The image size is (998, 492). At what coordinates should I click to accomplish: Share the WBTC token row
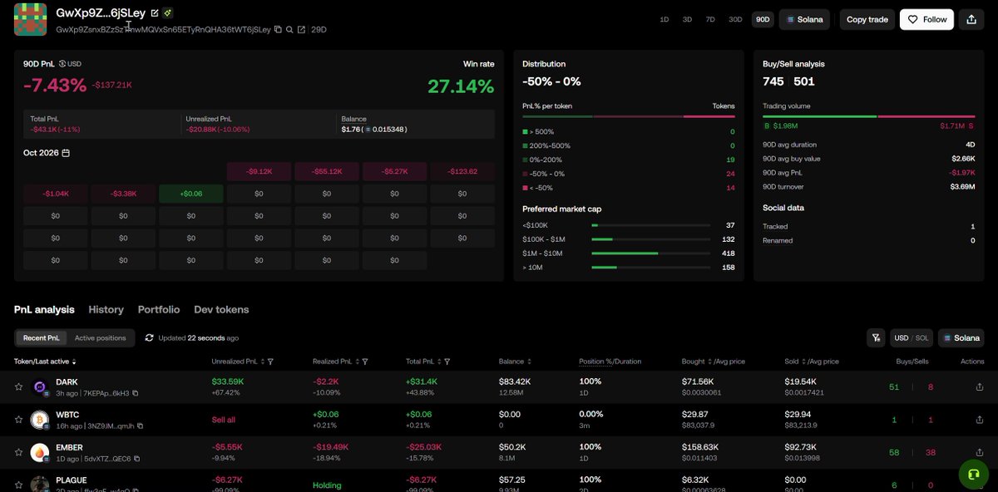pos(979,420)
